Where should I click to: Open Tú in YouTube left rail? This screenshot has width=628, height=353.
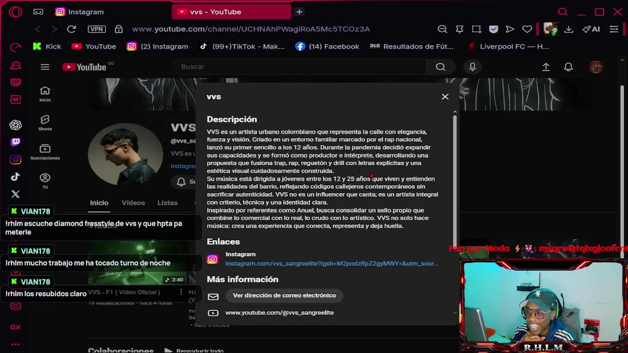45,180
